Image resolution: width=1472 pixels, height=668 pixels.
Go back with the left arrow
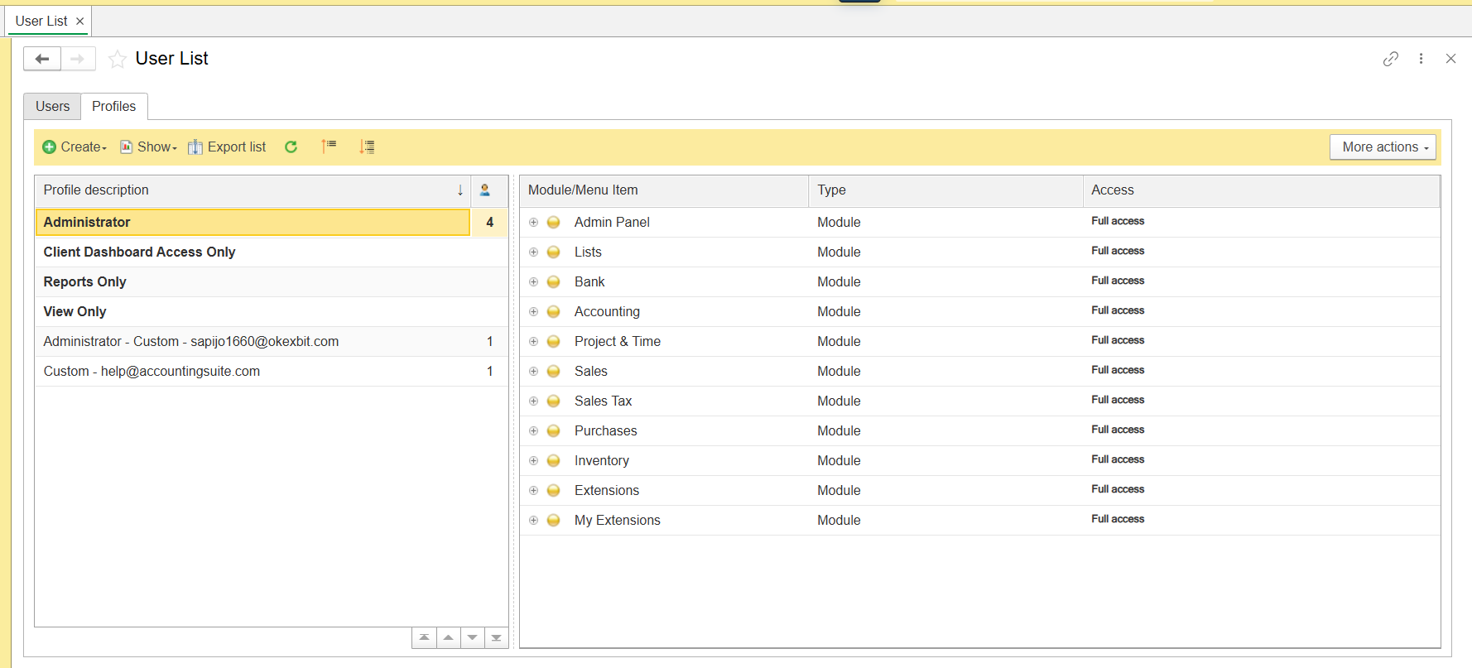[42, 59]
